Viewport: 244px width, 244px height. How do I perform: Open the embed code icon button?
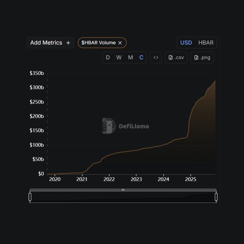coord(156,57)
